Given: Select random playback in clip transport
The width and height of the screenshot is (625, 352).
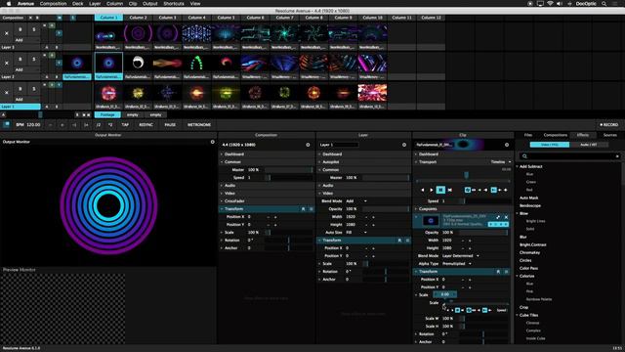Looking at the screenshot, I should coord(450,190).
